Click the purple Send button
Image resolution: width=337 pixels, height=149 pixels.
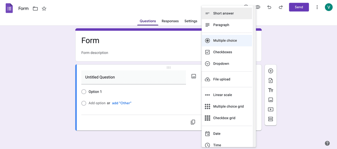299,7
